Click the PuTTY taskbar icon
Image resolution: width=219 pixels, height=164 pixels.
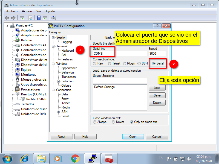pos(92,159)
